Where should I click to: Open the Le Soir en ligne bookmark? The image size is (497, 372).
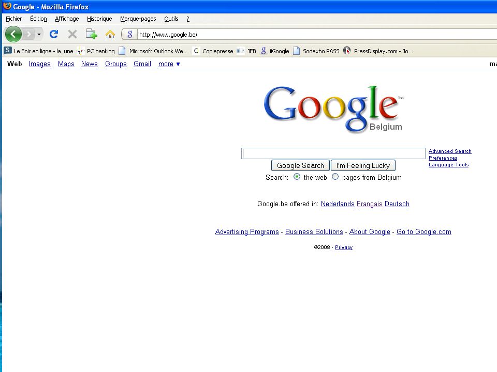pos(43,51)
